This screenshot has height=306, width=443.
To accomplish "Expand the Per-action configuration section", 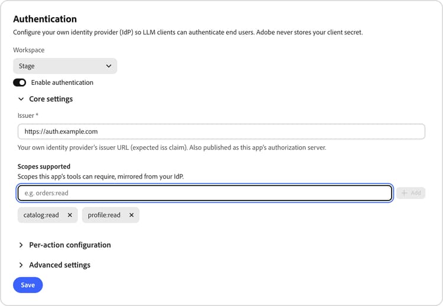I will [x=64, y=245].
